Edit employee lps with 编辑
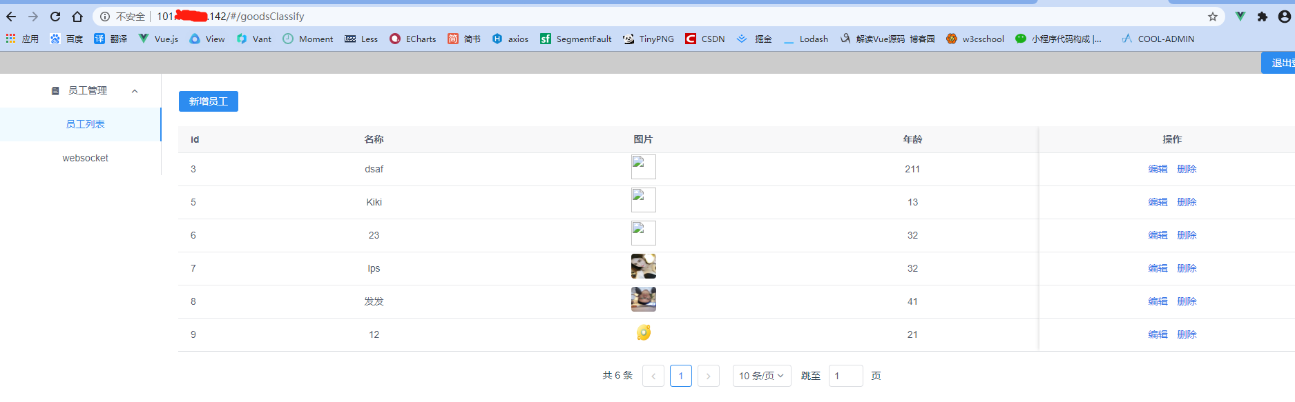Viewport: 1295px width, 402px height. pos(1158,268)
